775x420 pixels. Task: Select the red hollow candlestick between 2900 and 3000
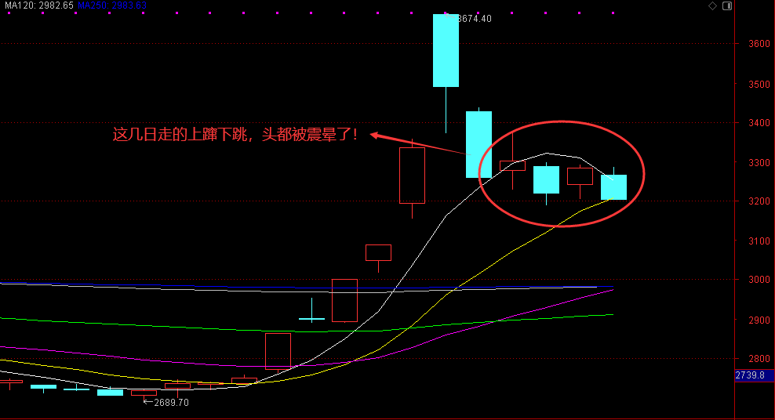coord(345,300)
